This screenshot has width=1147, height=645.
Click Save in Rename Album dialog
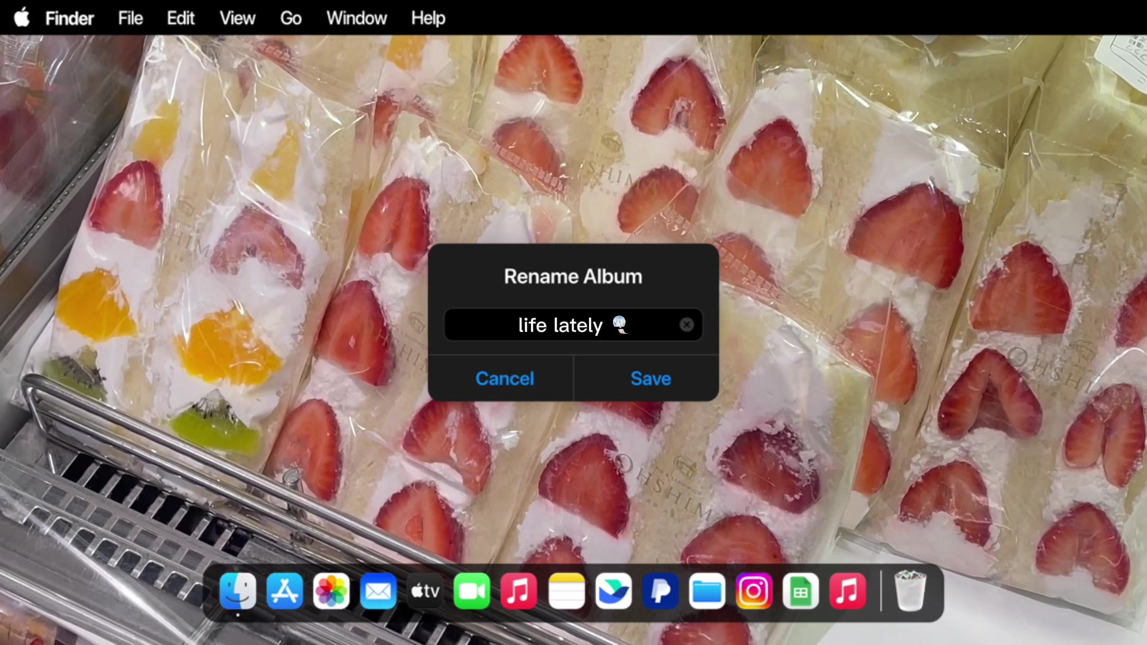(651, 379)
